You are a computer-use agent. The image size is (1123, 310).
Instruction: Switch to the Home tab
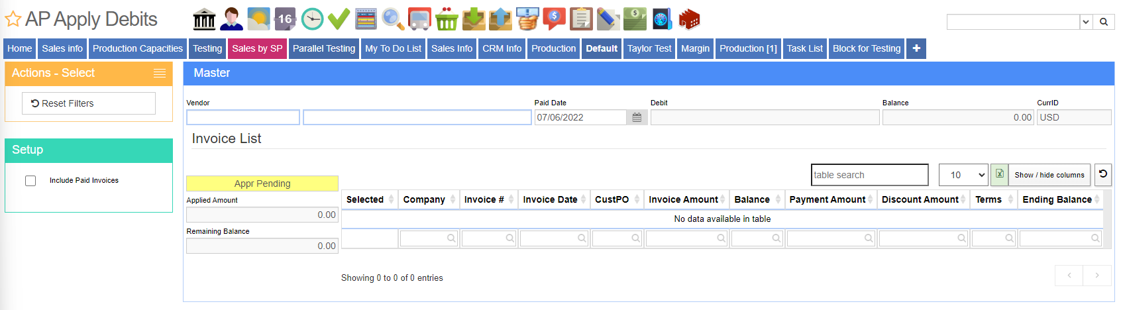point(20,48)
